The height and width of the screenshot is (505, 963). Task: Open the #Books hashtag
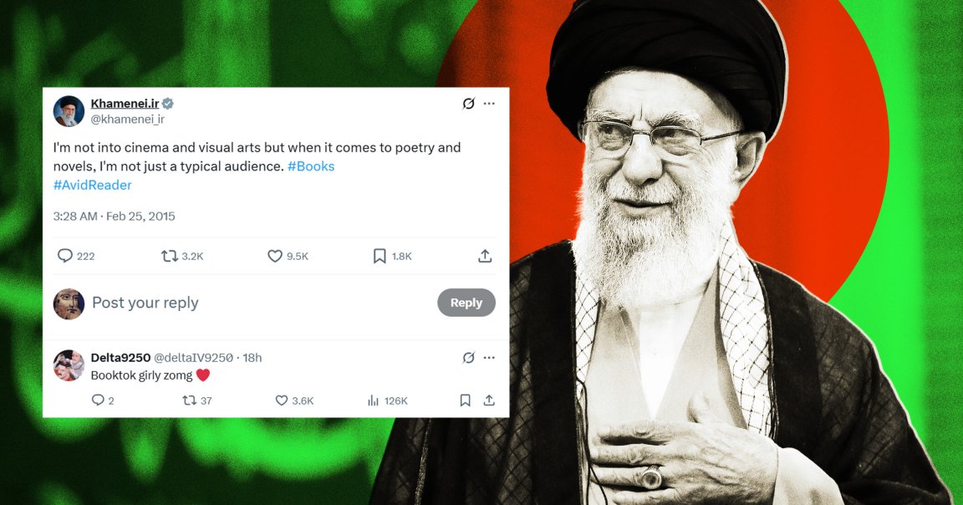pos(311,166)
